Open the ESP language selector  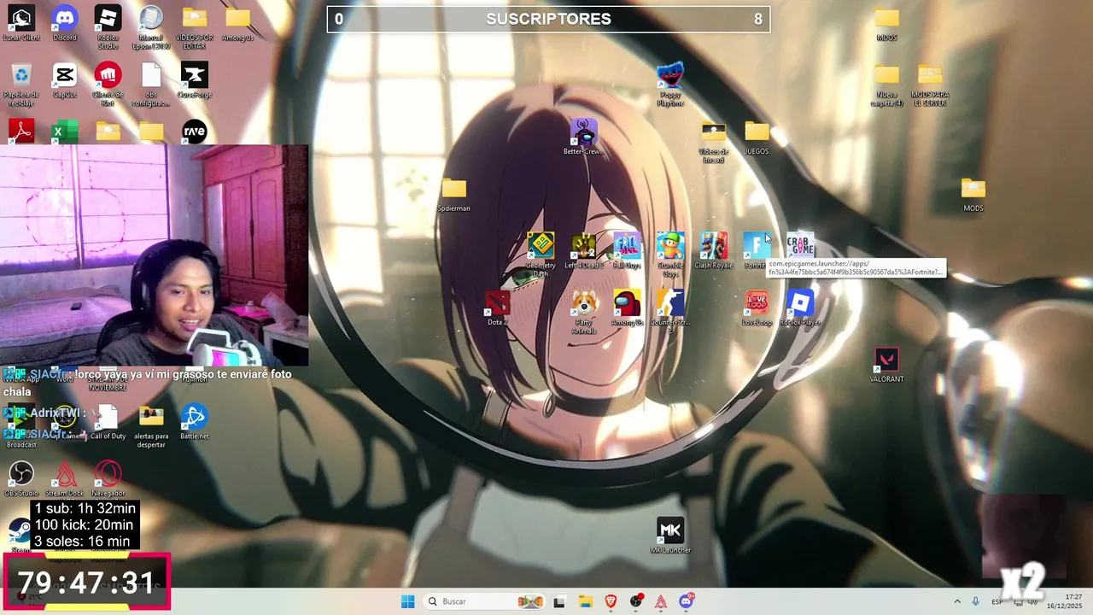coord(997,601)
